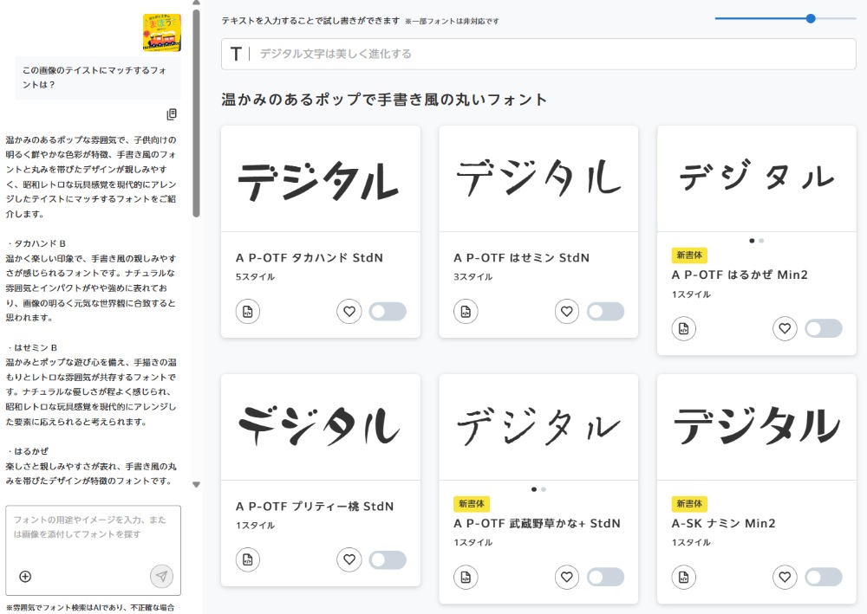Copy the chat response with the copy icon
Viewport: 867px width, 614px height.
click(x=172, y=114)
